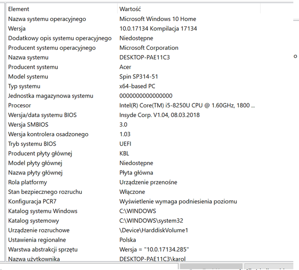Click value C:\WINDOWS\system32
The width and height of the screenshot is (299, 270).
(x=151, y=221)
